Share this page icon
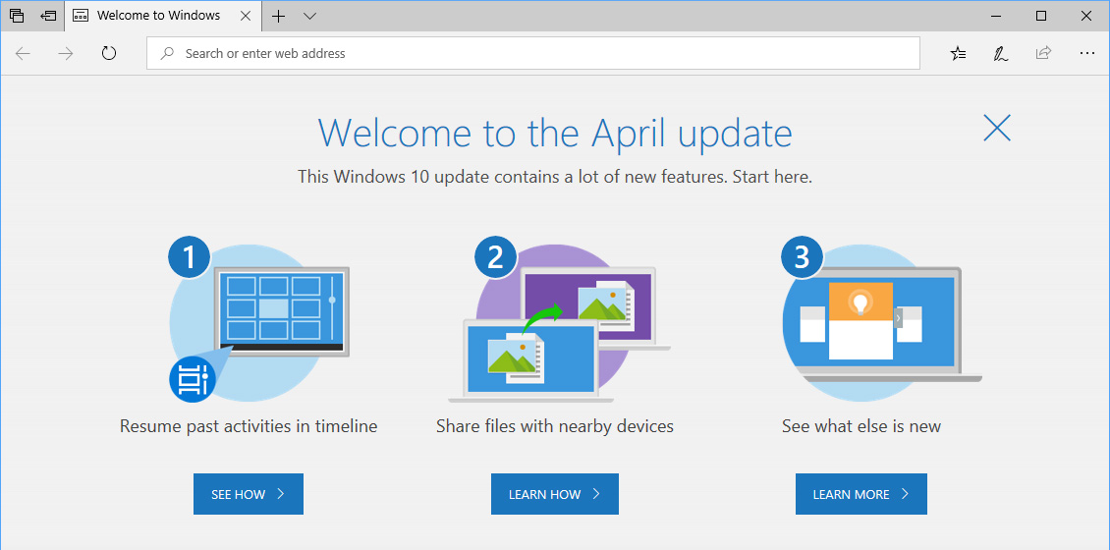 tap(1043, 53)
